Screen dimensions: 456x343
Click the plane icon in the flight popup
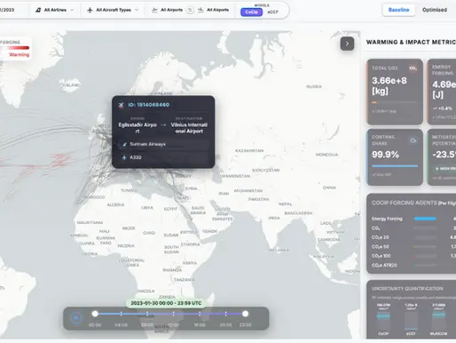(121, 105)
